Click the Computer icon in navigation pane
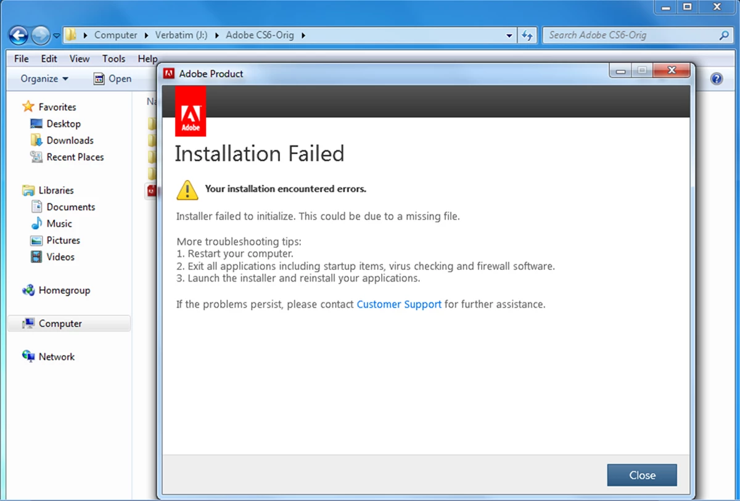 pos(28,324)
